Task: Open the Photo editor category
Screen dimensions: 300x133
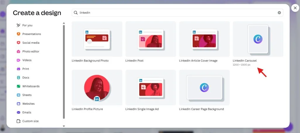Action: (31, 51)
